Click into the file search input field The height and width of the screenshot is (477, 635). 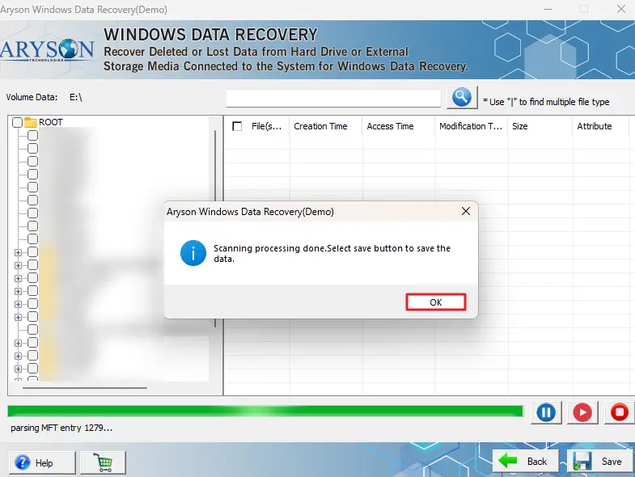click(x=333, y=99)
